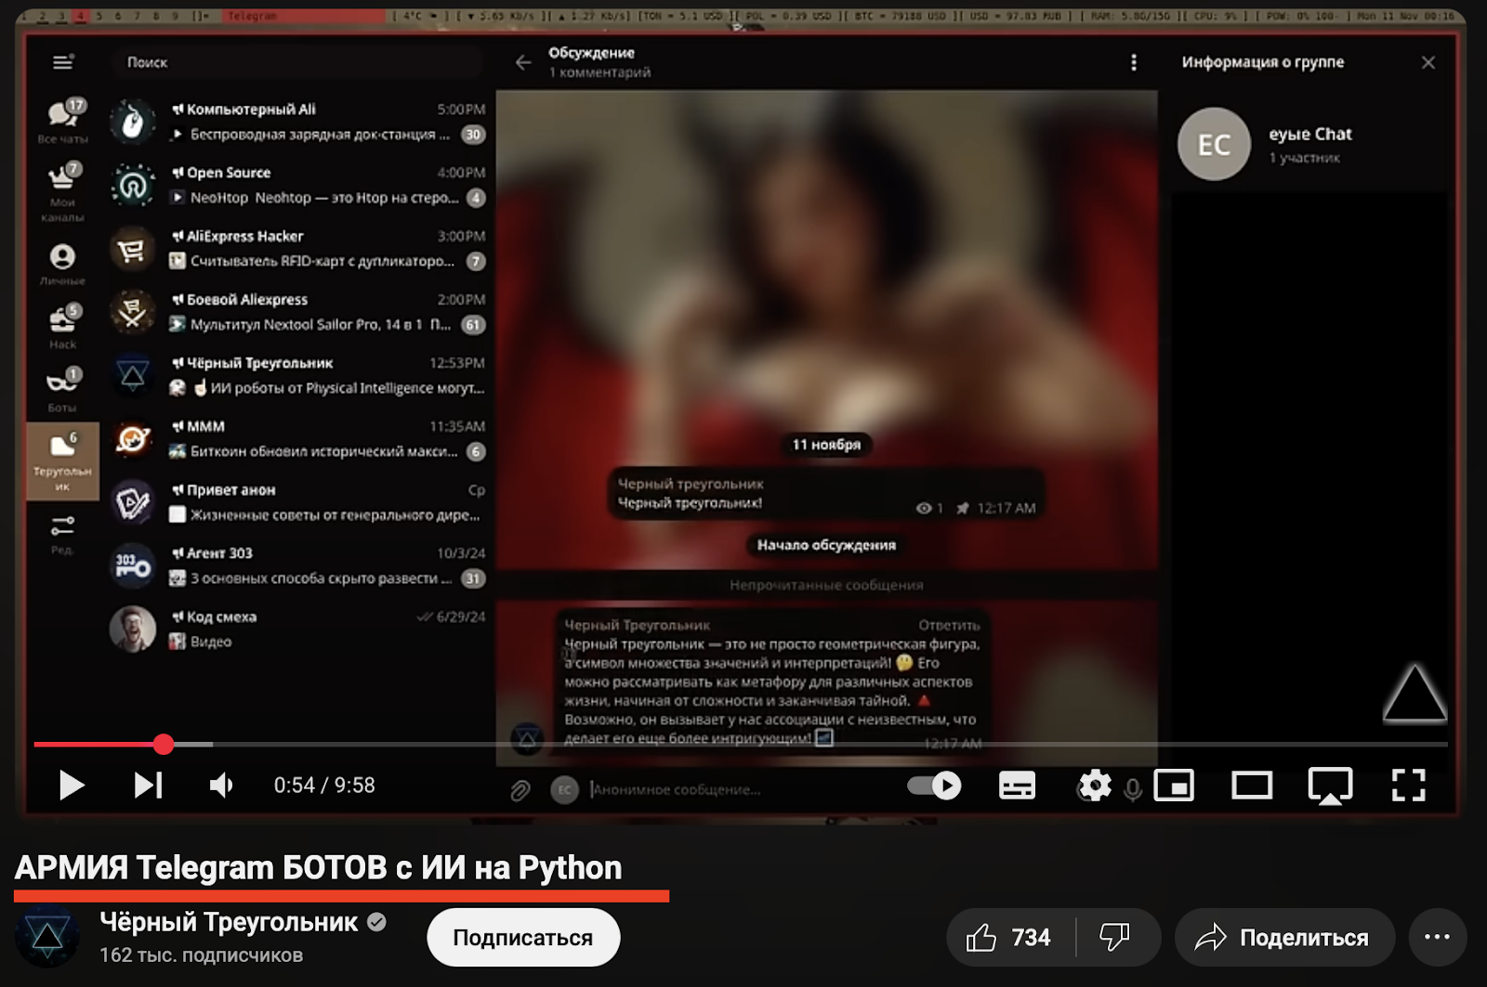Open the Ред. edit folders icon

(x=62, y=534)
